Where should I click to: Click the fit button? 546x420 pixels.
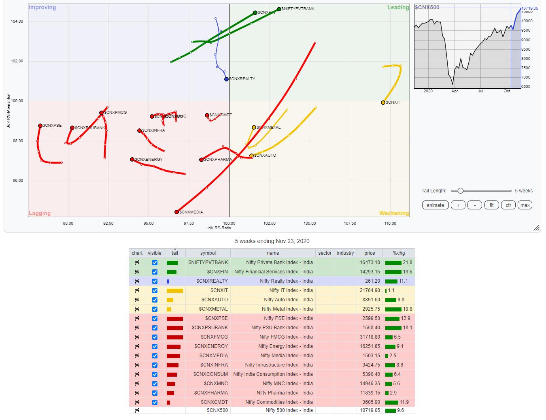point(491,205)
